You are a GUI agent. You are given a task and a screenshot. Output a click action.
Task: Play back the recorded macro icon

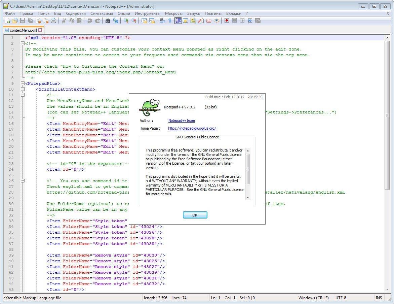pyautogui.click(x=242, y=21)
